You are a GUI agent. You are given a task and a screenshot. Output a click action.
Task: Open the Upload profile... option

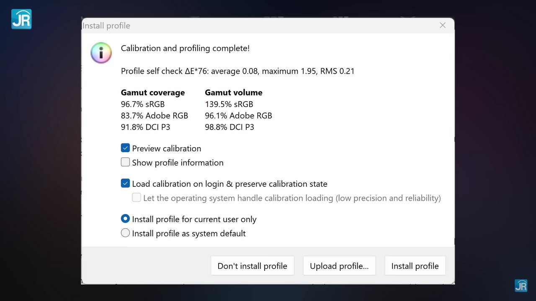click(x=339, y=266)
